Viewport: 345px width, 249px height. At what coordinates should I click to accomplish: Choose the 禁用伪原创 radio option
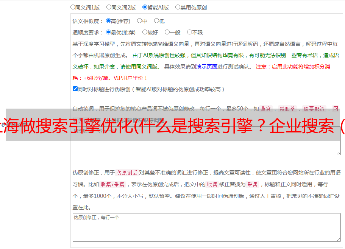[x=178, y=7]
